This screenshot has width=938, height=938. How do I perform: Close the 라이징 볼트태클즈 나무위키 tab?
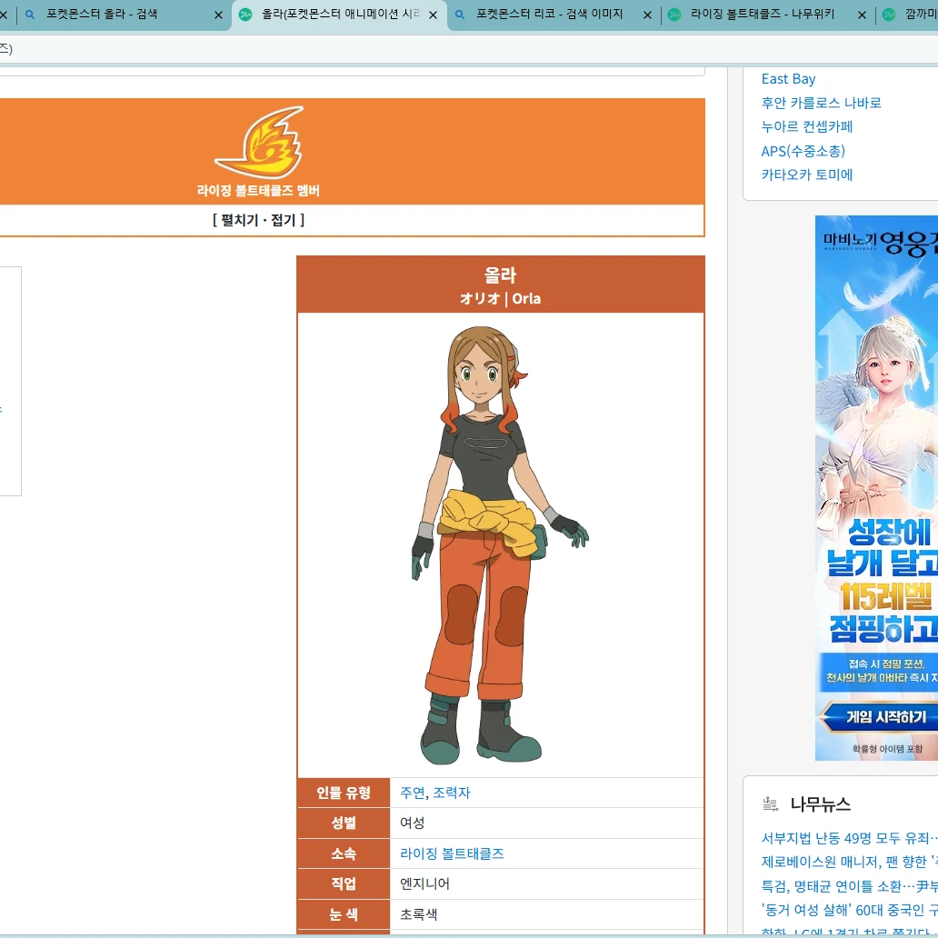point(862,15)
